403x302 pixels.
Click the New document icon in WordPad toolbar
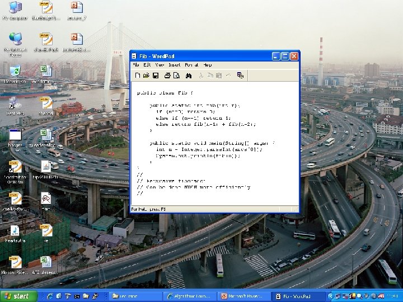point(138,75)
